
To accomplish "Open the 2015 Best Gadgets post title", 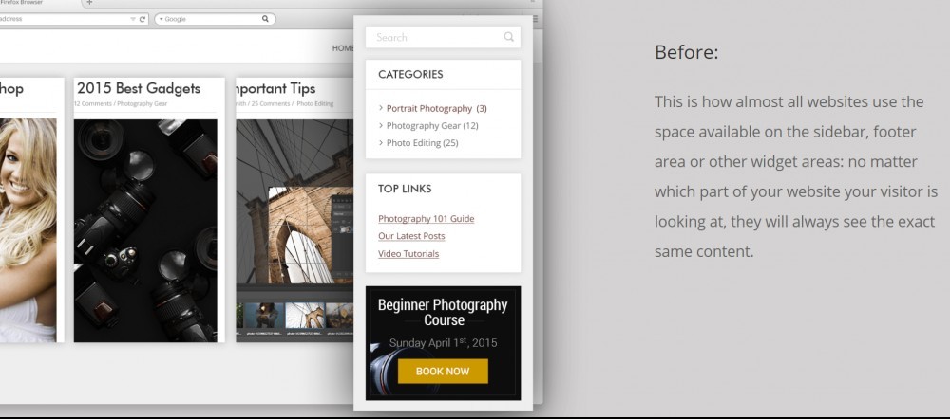I will click(139, 88).
